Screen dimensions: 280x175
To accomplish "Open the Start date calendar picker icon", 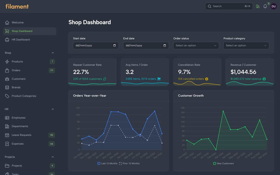I will click(115, 46).
